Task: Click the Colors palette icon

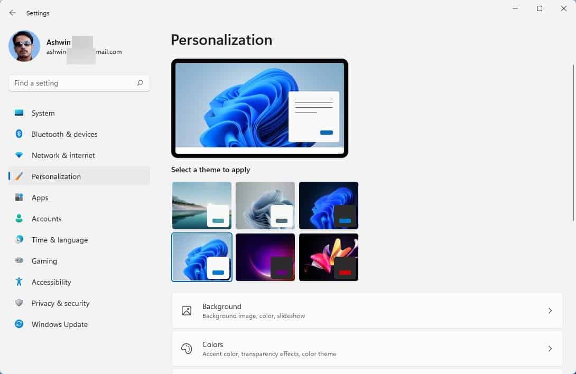Action: 186,349
